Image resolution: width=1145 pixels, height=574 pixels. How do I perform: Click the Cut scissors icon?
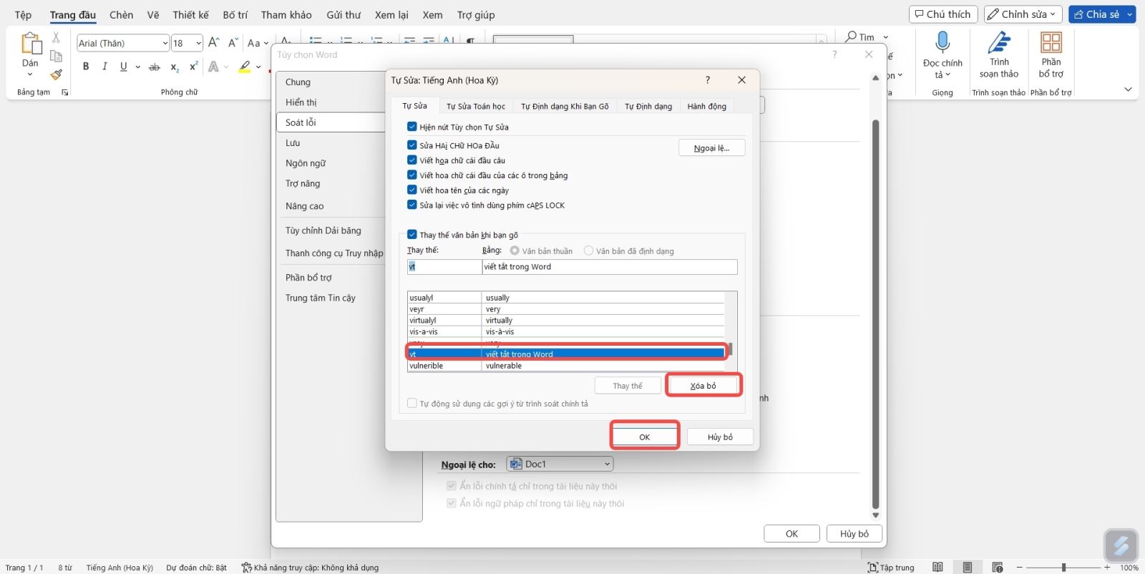[56, 37]
